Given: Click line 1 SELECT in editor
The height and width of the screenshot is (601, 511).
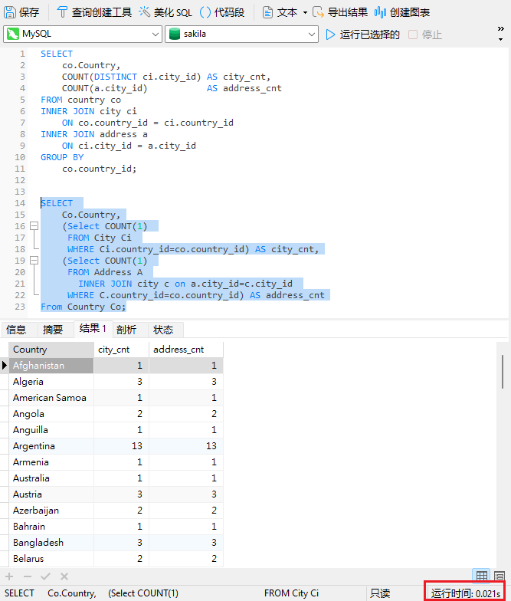Looking at the screenshot, I should point(57,54).
